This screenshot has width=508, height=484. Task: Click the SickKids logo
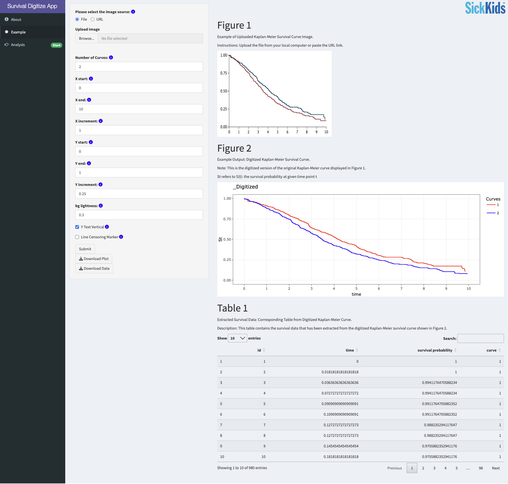click(485, 8)
